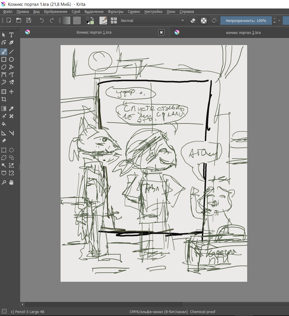Viewport: 289px width, 316px height.
Task: Pick the Crop tool
Action: tap(4, 99)
